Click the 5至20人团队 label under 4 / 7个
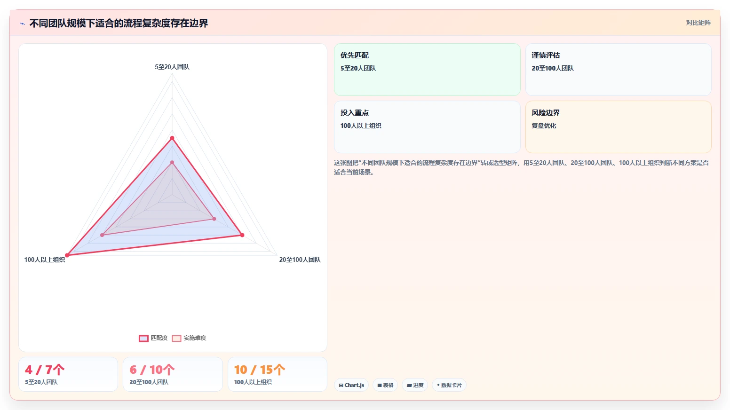 pyautogui.click(x=41, y=382)
